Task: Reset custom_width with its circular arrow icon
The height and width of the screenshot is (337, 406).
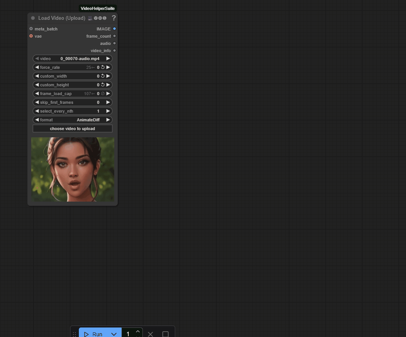Action: 103,76
